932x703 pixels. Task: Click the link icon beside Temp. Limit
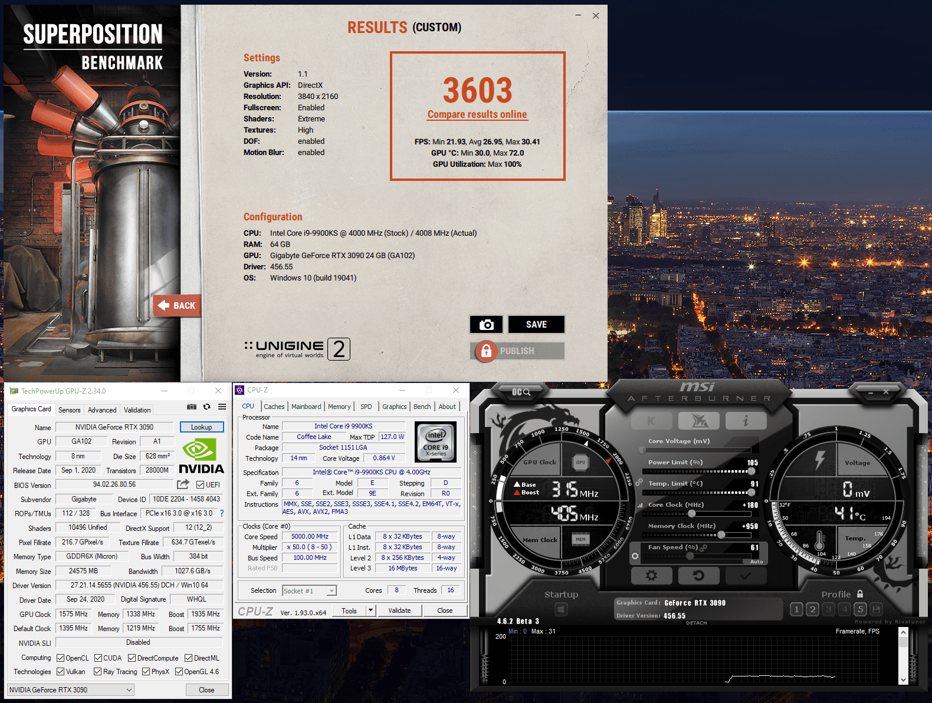(x=639, y=482)
